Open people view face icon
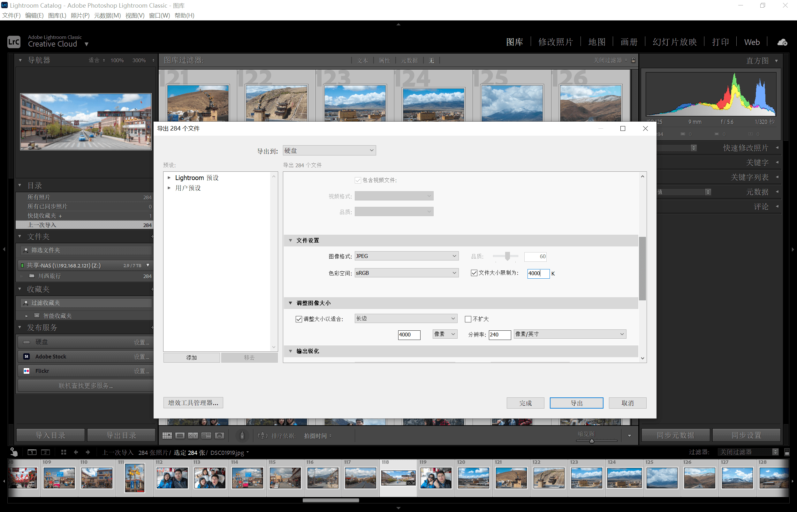 click(219, 435)
